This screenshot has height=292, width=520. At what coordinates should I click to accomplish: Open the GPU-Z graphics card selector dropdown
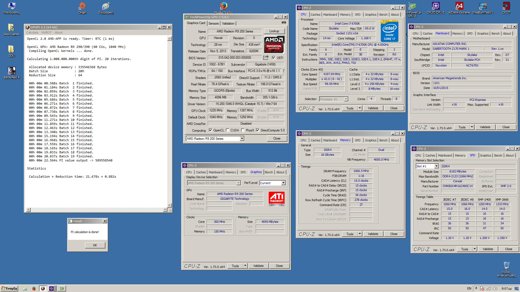242,138
